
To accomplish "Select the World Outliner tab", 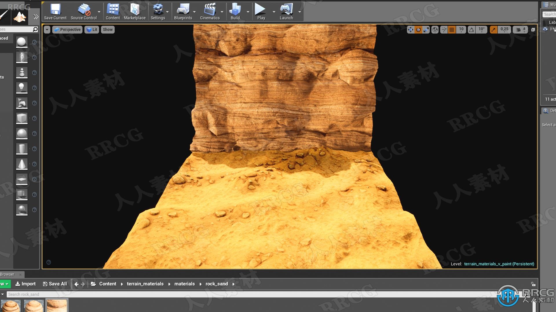I will point(549,5).
